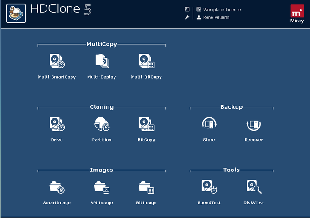
Task: Click the HDClone 5 title
Action: (61, 9)
